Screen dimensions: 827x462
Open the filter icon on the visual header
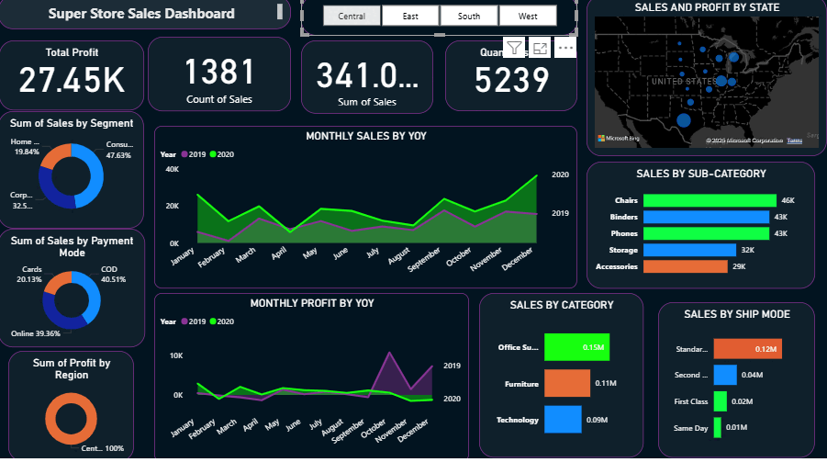[x=514, y=49]
